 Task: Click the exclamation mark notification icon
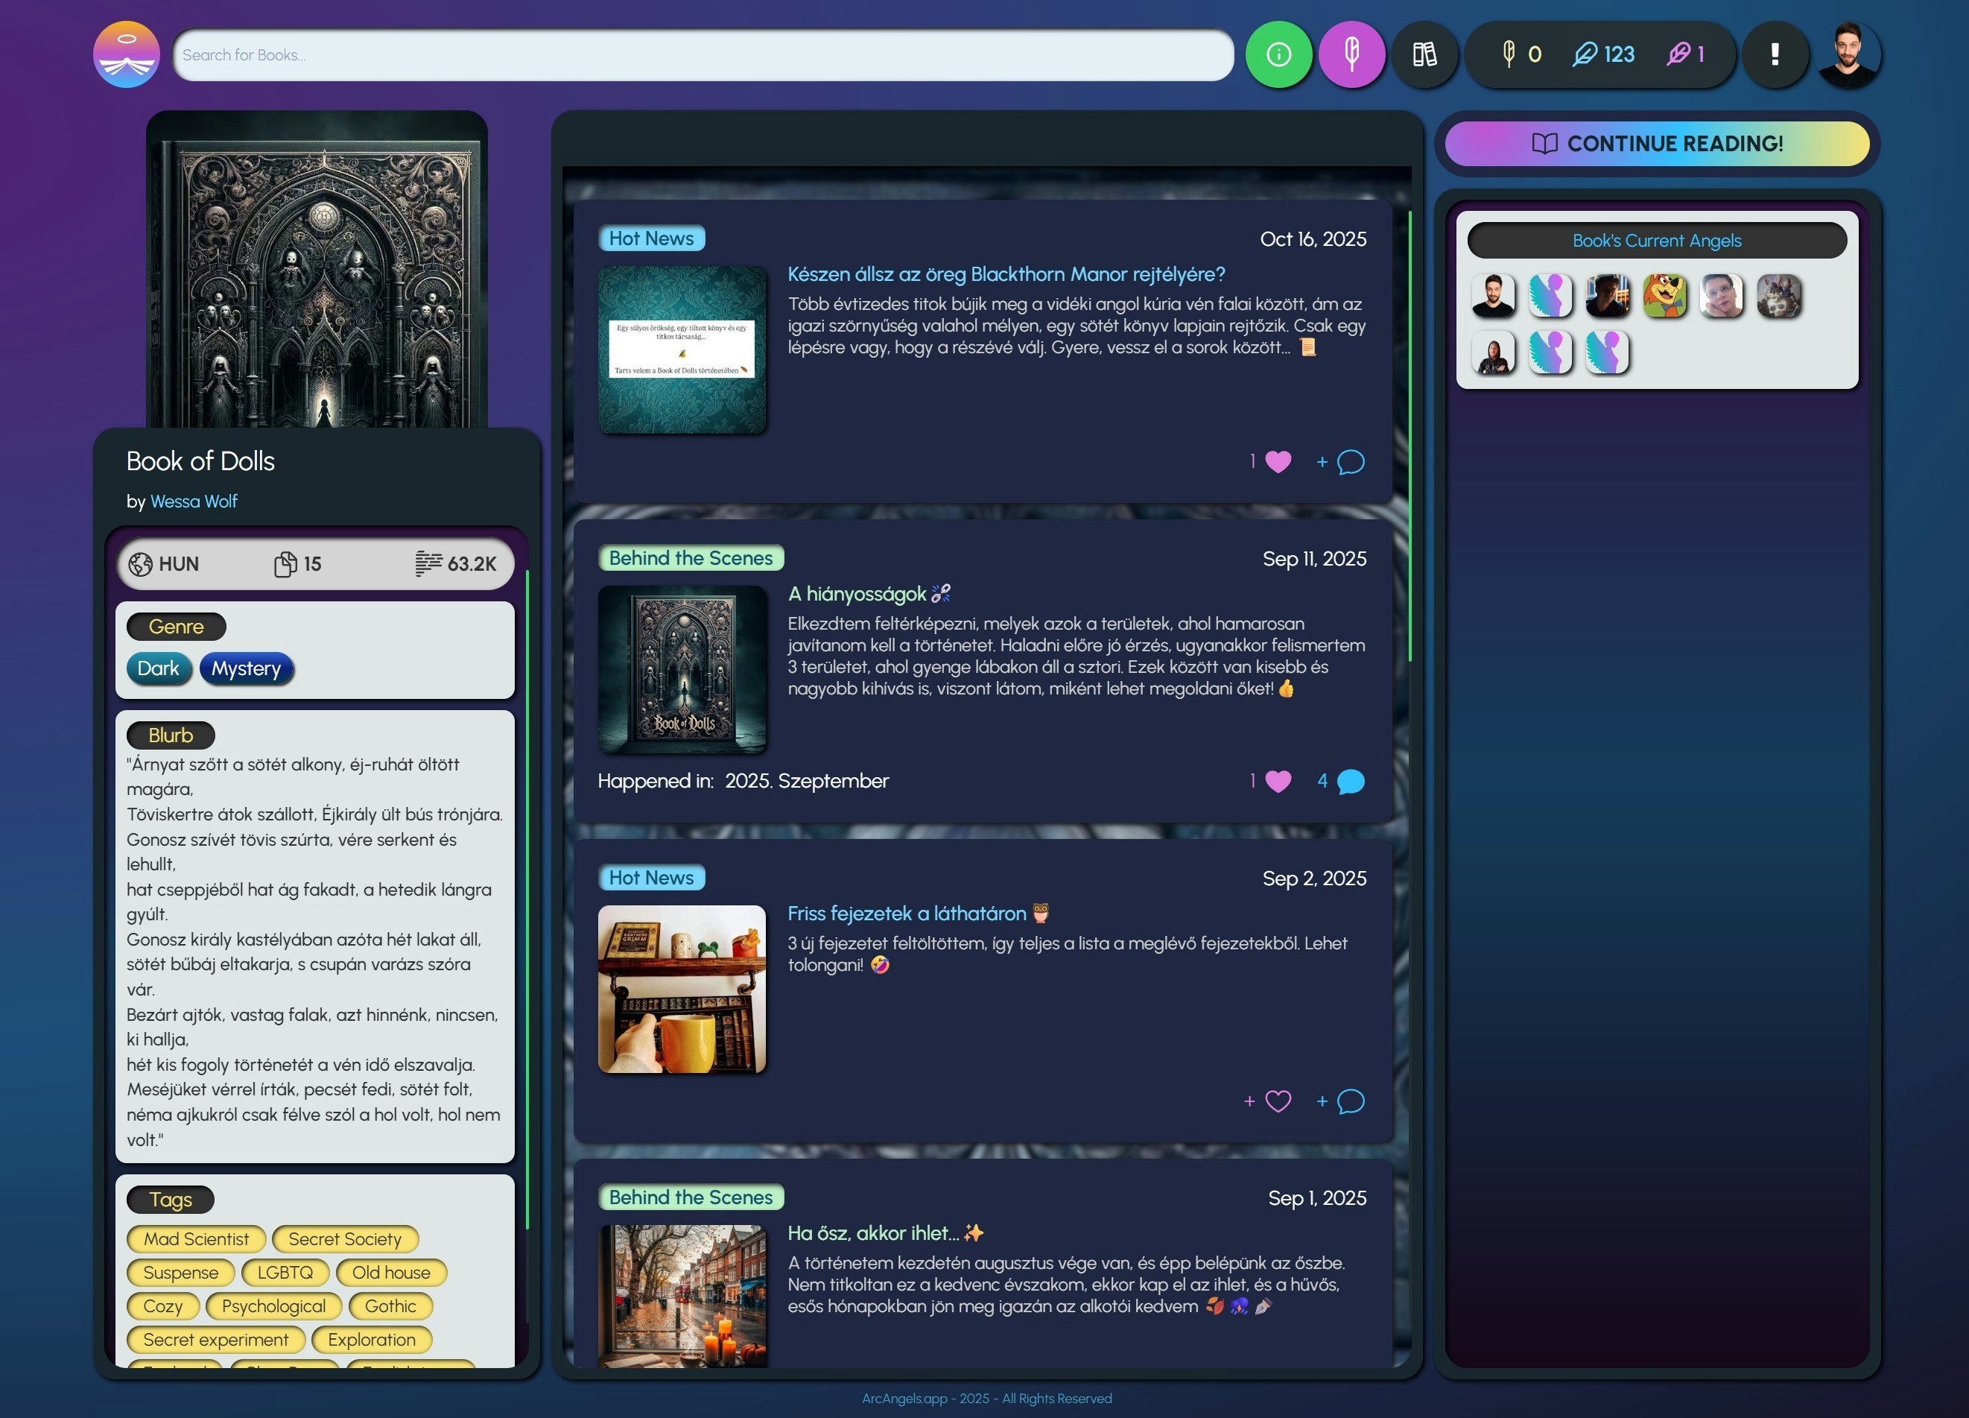pos(1775,54)
